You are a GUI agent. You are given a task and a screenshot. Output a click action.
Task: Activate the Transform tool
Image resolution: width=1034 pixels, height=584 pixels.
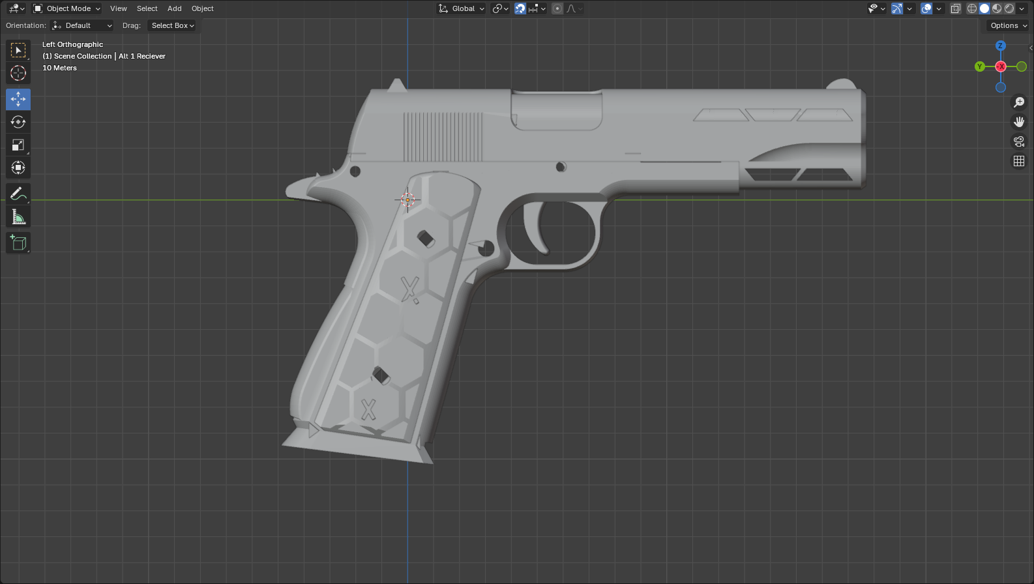(x=18, y=168)
